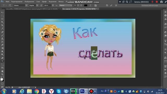Close the Без имени-1 document tab

(x=98, y=9)
